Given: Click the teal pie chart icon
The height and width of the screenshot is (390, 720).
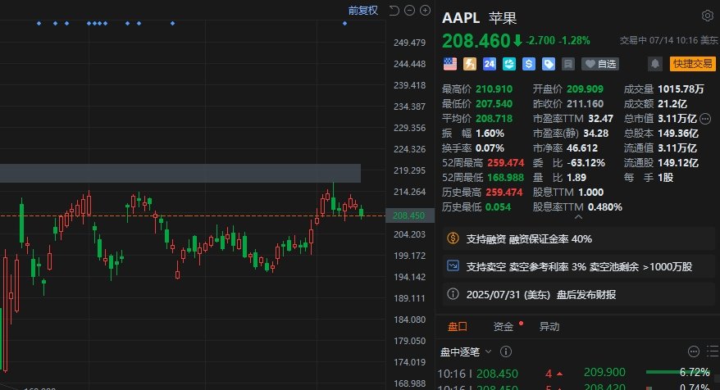Looking at the screenshot, I should click(x=508, y=64).
